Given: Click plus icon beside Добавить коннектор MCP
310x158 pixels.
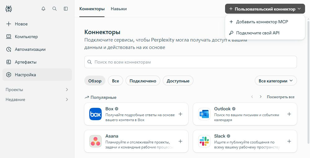Looking at the screenshot, I should (x=231, y=22).
